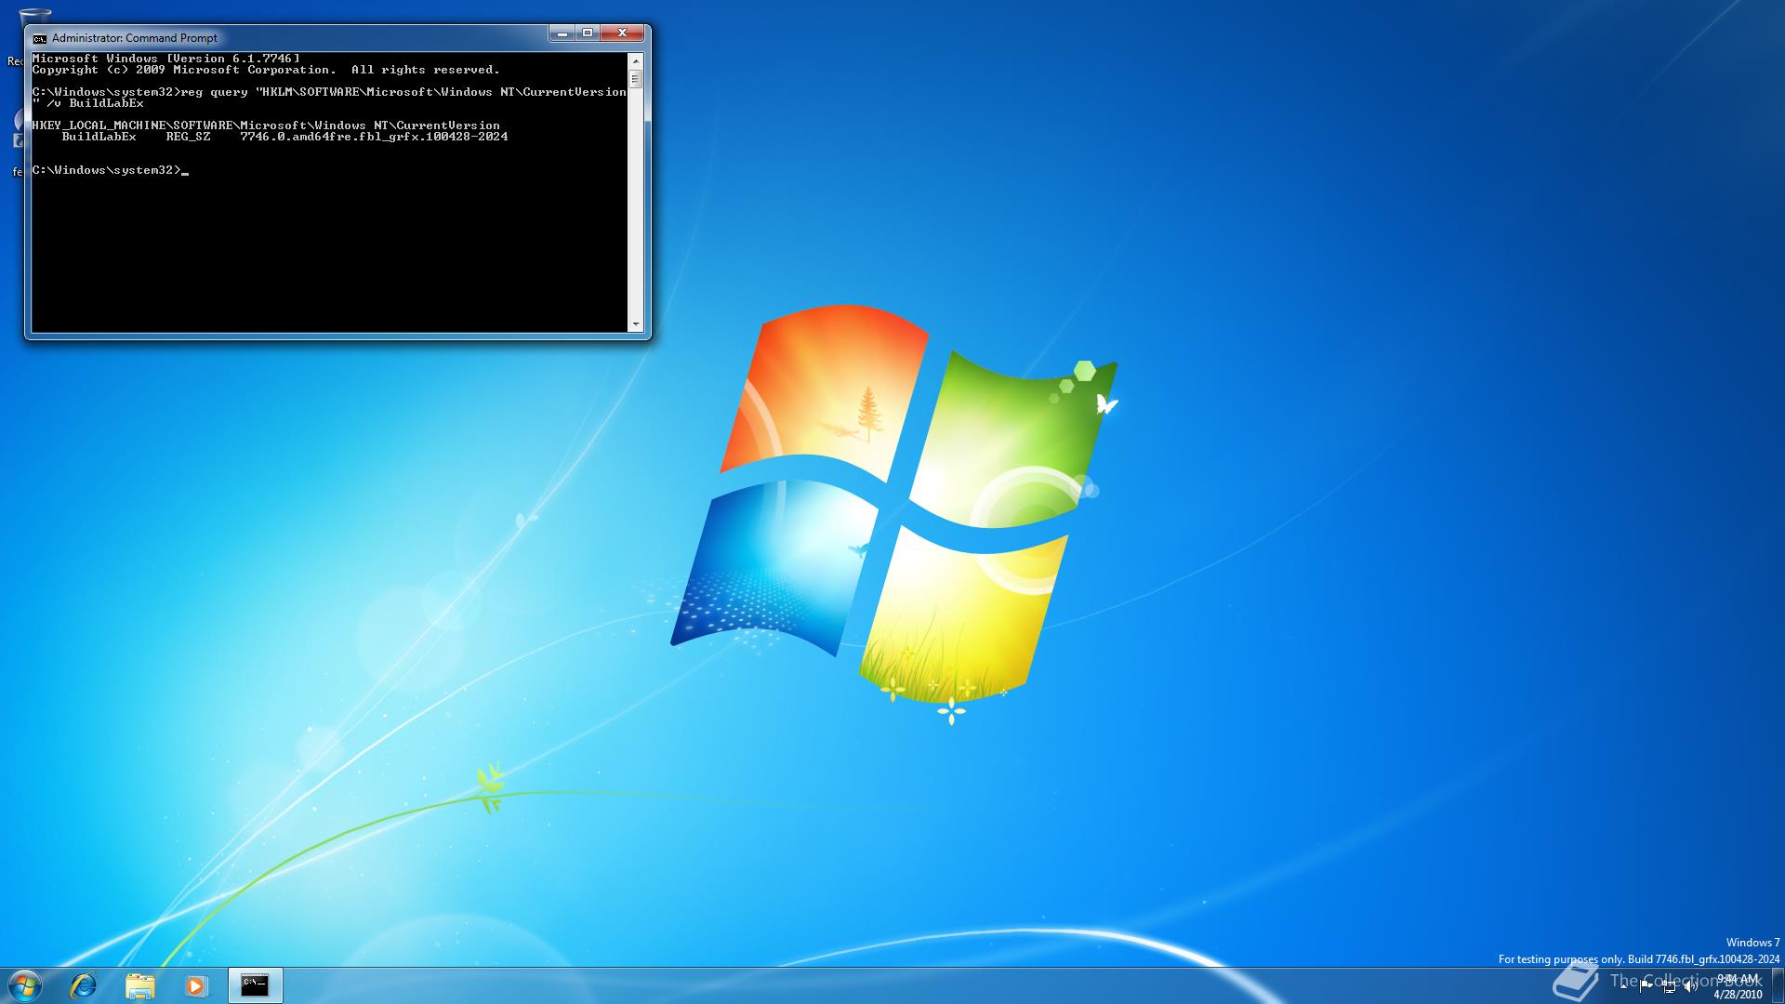Image resolution: width=1785 pixels, height=1004 pixels.
Task: Launch Windows Media Player from the taskbar
Action: point(196,985)
